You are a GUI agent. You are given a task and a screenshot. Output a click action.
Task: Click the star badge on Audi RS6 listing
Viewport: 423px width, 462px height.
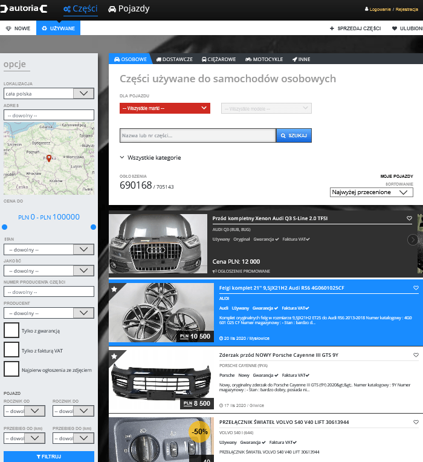tap(114, 289)
